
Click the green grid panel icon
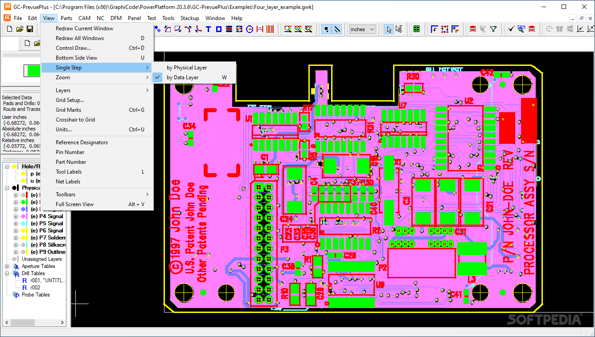pos(417,29)
